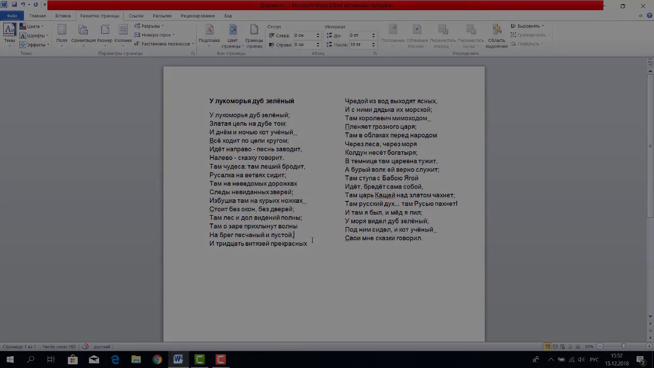Open the Параметры страницы dialog launcher
This screenshot has height=368, width=654.
(193, 53)
